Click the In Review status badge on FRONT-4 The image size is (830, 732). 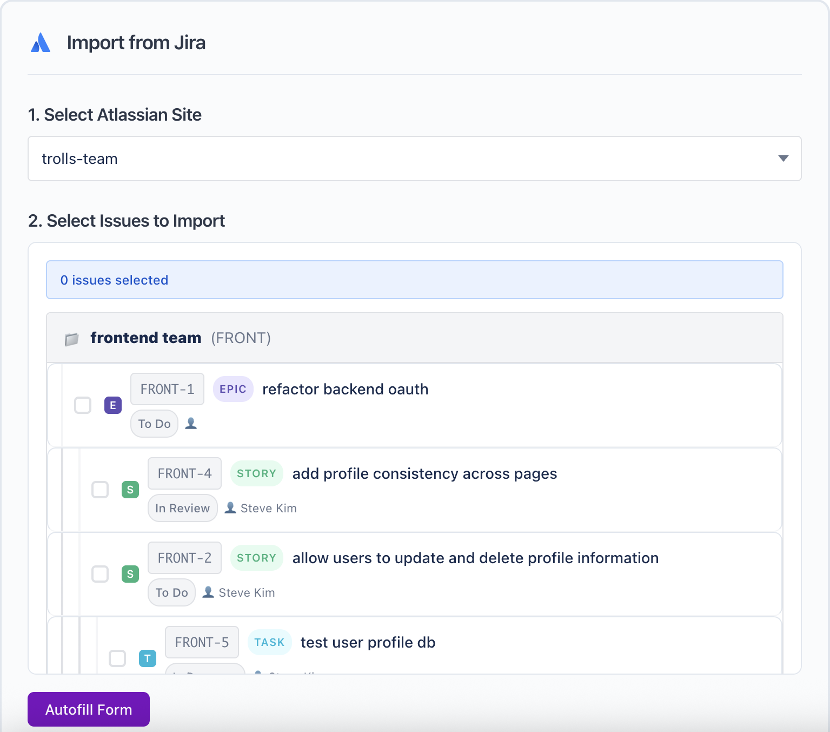(182, 507)
